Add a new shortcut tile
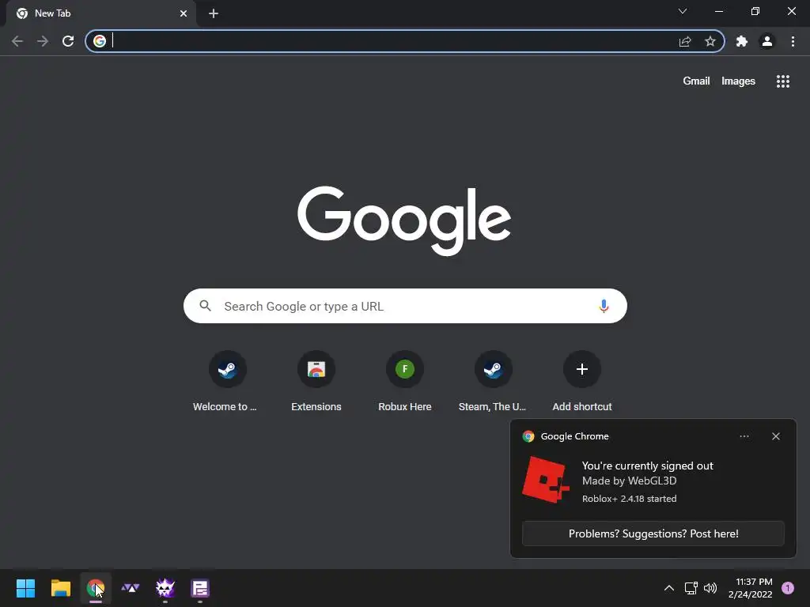The height and width of the screenshot is (607, 810). point(582,381)
